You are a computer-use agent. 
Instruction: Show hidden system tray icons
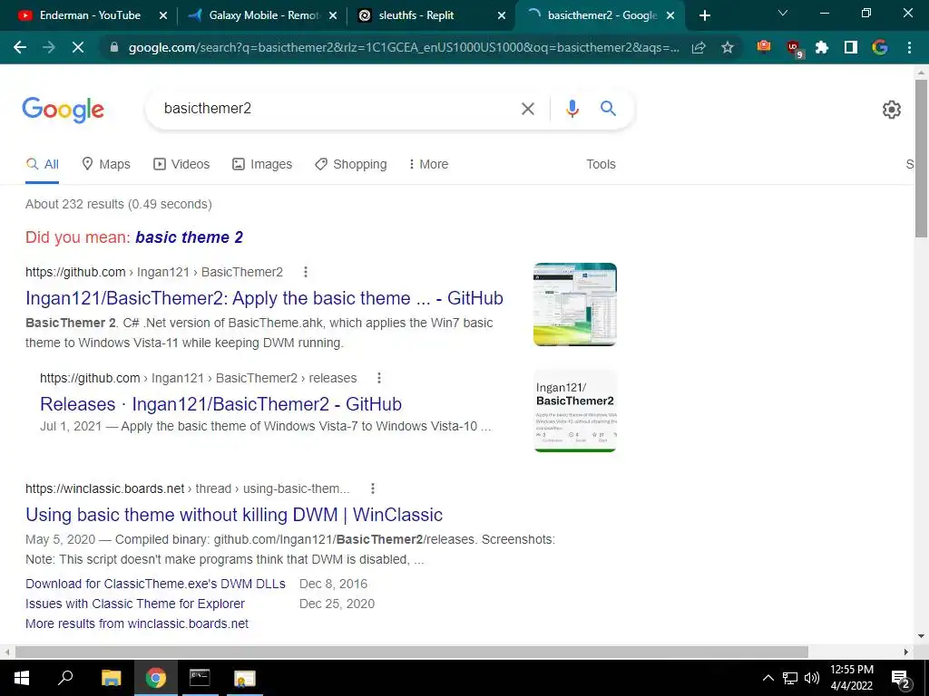tap(768, 678)
